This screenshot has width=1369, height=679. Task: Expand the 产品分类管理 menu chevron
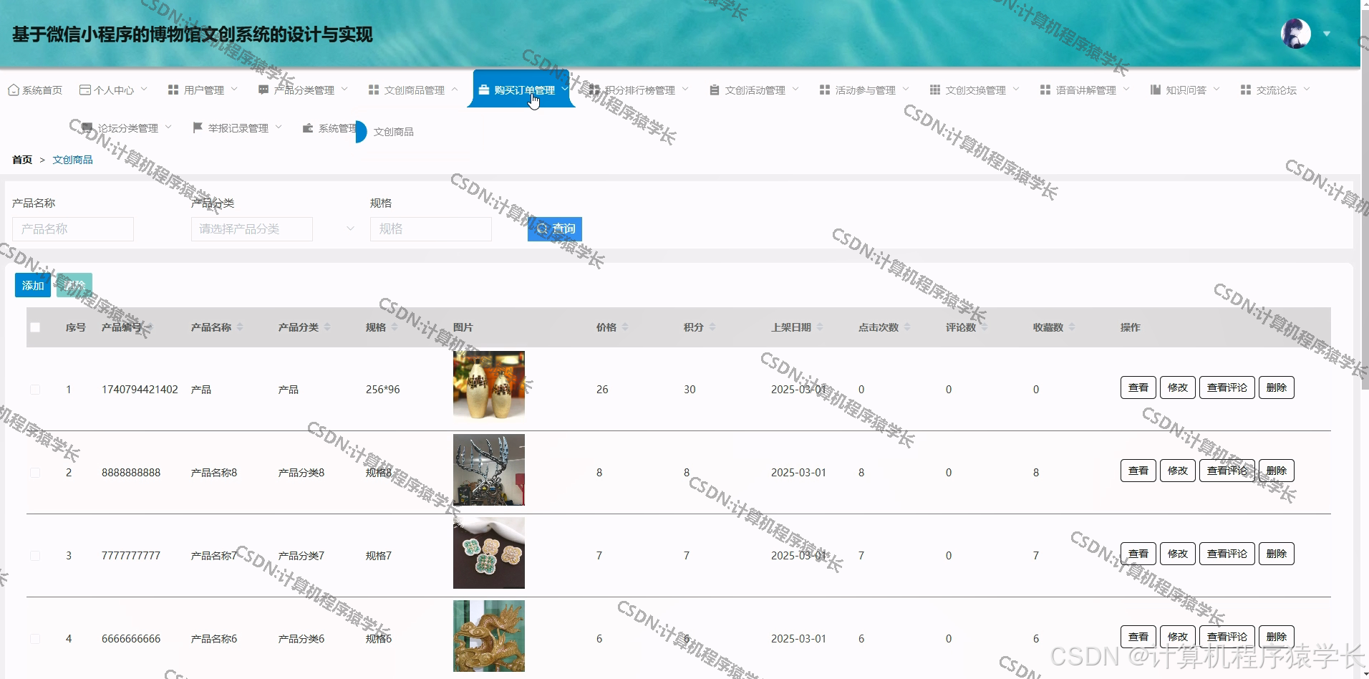[344, 90]
